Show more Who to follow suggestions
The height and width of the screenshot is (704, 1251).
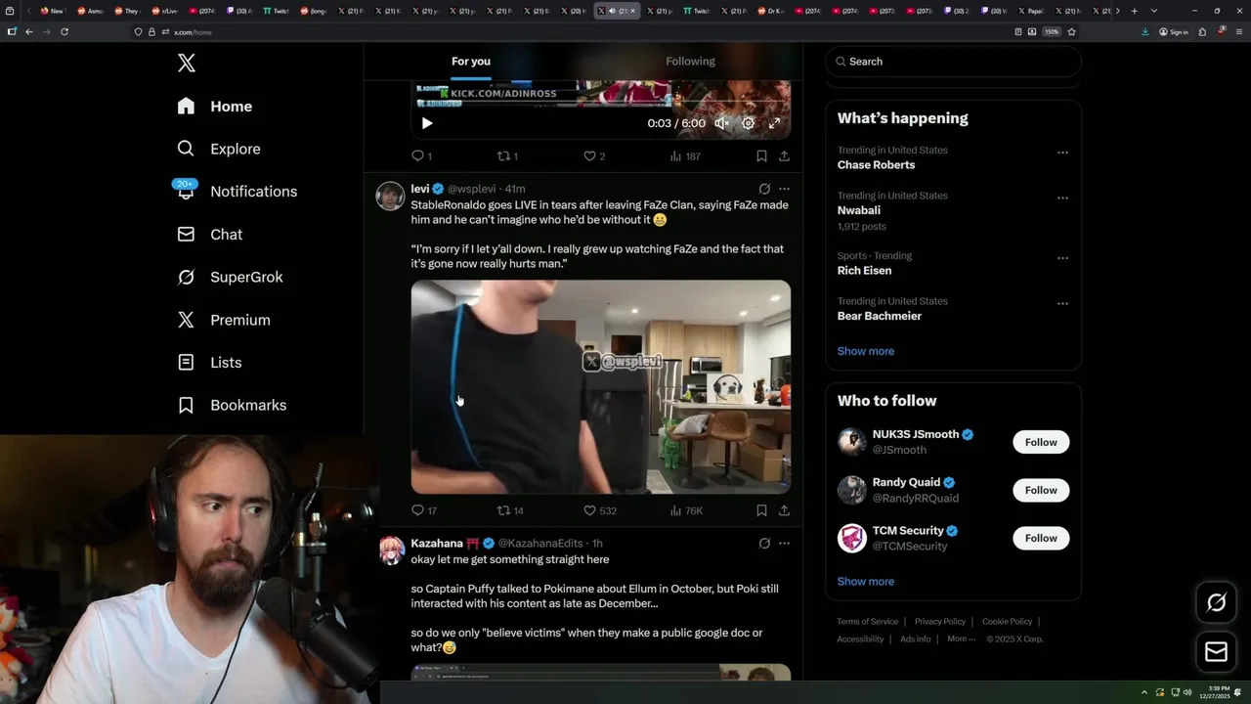click(x=866, y=581)
